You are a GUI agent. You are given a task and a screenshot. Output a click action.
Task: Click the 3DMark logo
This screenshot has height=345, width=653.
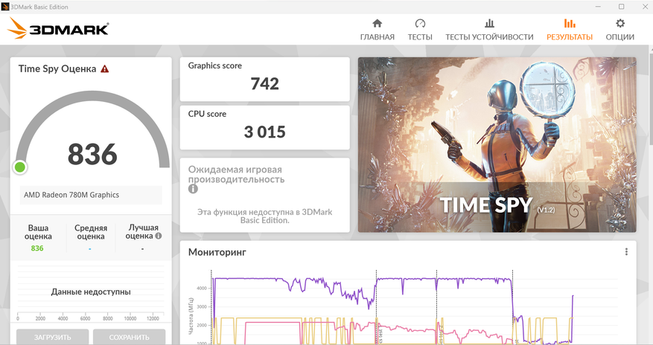(58, 28)
